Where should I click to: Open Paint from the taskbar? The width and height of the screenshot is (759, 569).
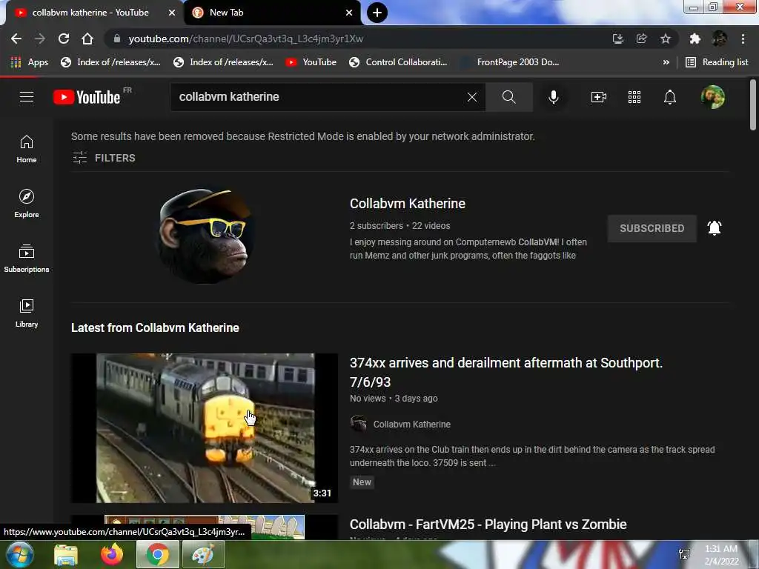pyautogui.click(x=203, y=554)
